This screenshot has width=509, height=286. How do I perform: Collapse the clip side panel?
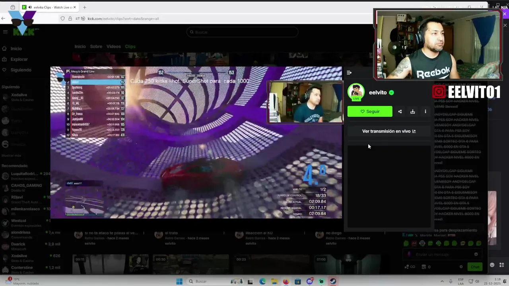pos(349,73)
